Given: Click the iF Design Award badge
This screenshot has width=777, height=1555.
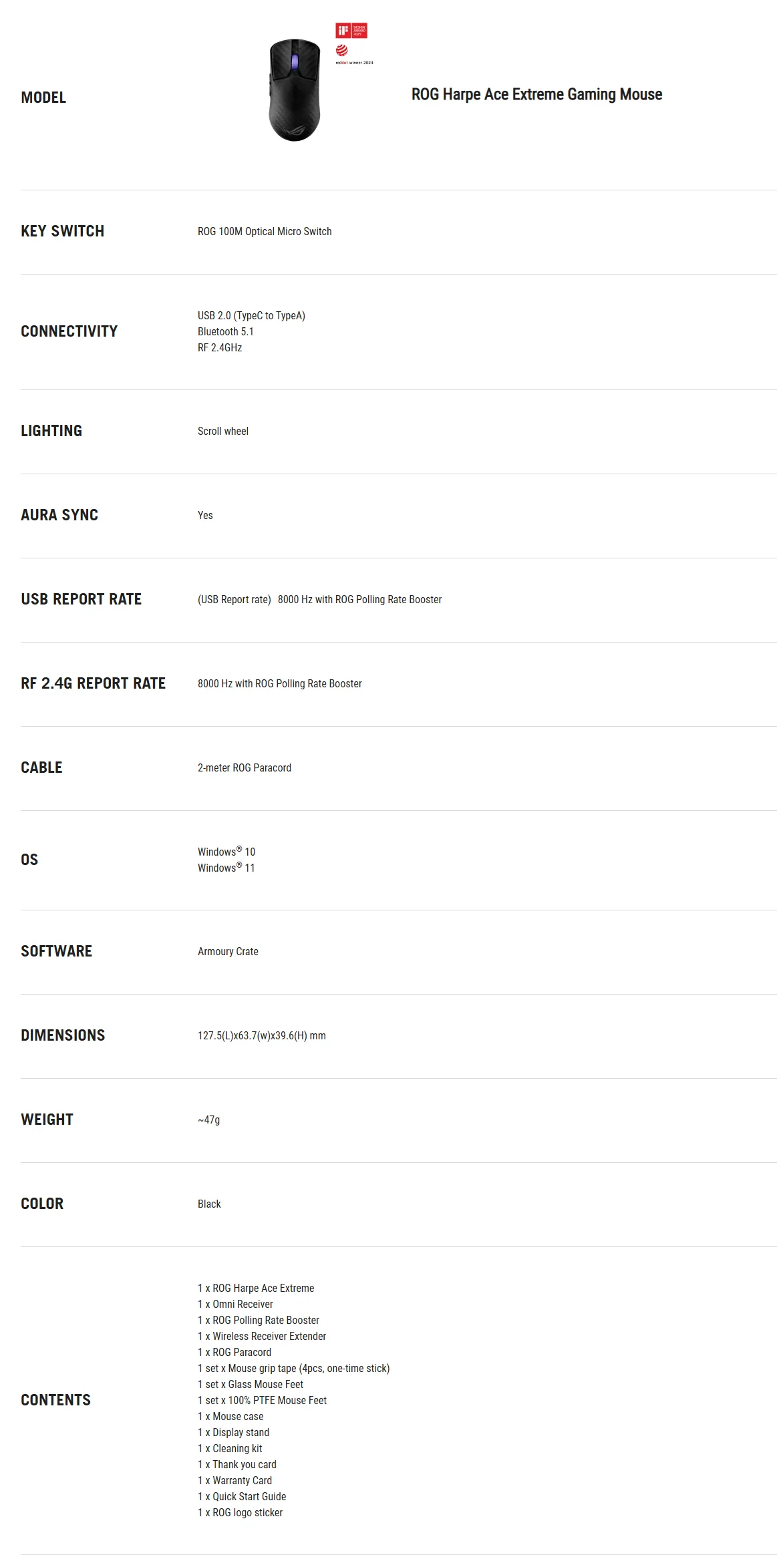Looking at the screenshot, I should coord(351,30).
